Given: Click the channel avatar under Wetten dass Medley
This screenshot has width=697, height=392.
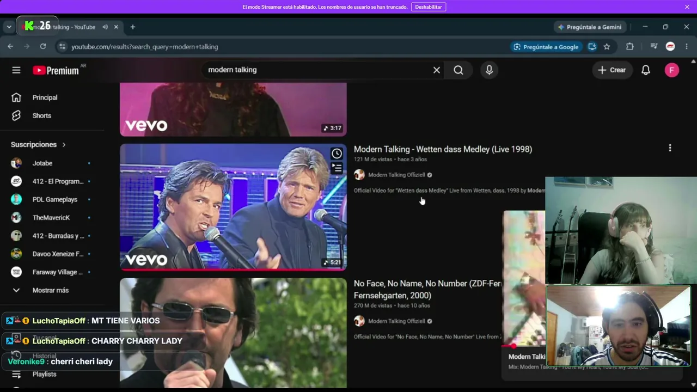Looking at the screenshot, I should pos(359,175).
